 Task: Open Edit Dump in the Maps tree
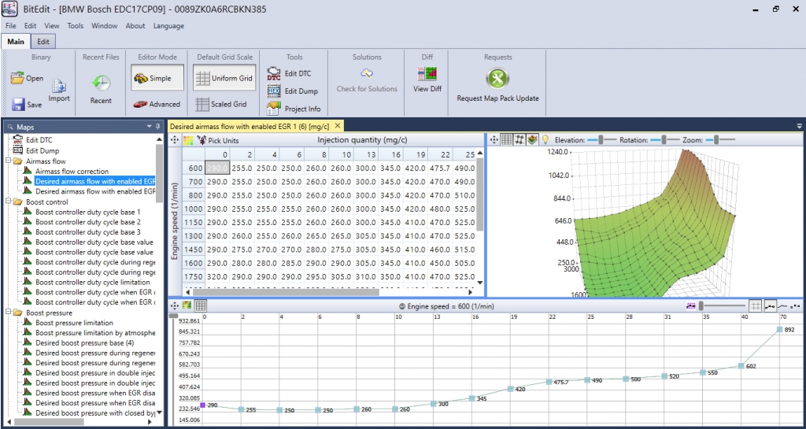click(x=43, y=150)
